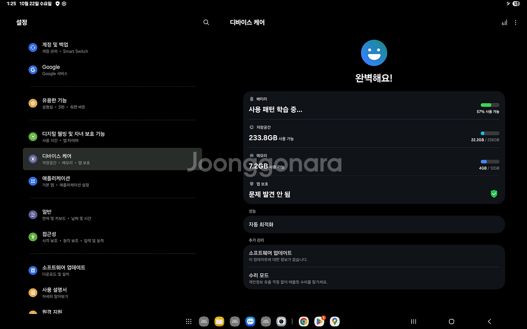Tap the bar chart icon in Device care
This screenshot has height=329, width=527.
[x=504, y=22]
